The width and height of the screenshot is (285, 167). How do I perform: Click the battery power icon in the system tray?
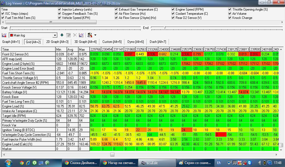coord(264,163)
